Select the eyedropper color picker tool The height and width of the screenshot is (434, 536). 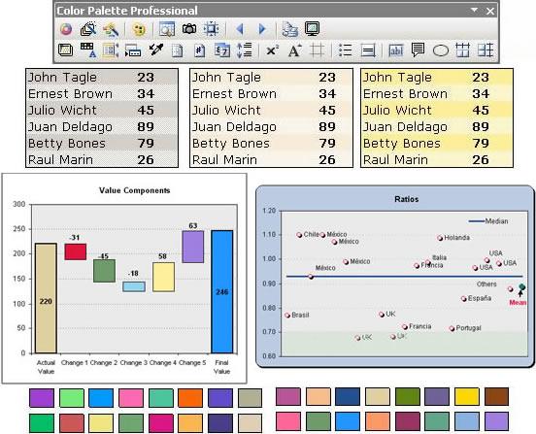(156, 50)
